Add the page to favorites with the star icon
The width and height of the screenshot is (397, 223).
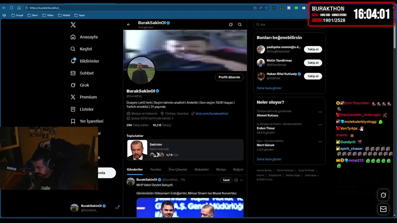click(x=266, y=8)
